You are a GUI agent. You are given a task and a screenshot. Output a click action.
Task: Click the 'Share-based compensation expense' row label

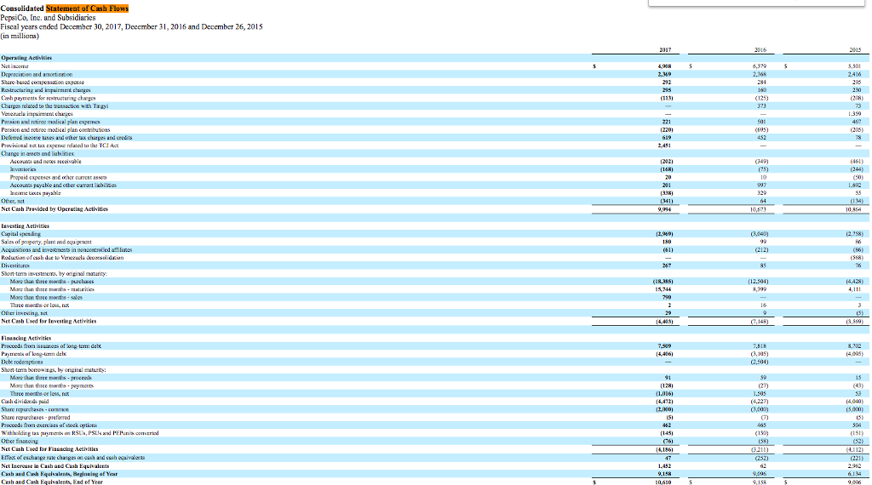[43, 83]
